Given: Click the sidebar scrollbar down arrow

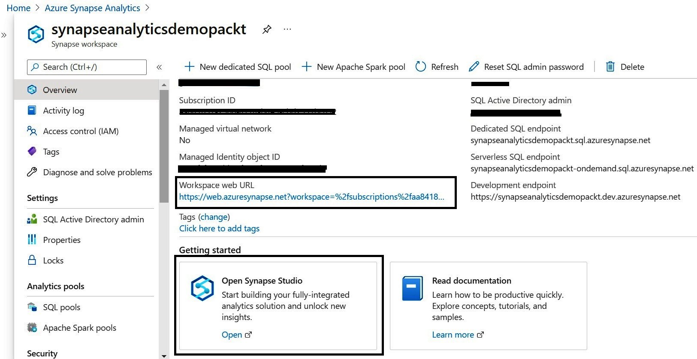Looking at the screenshot, I should point(164,356).
